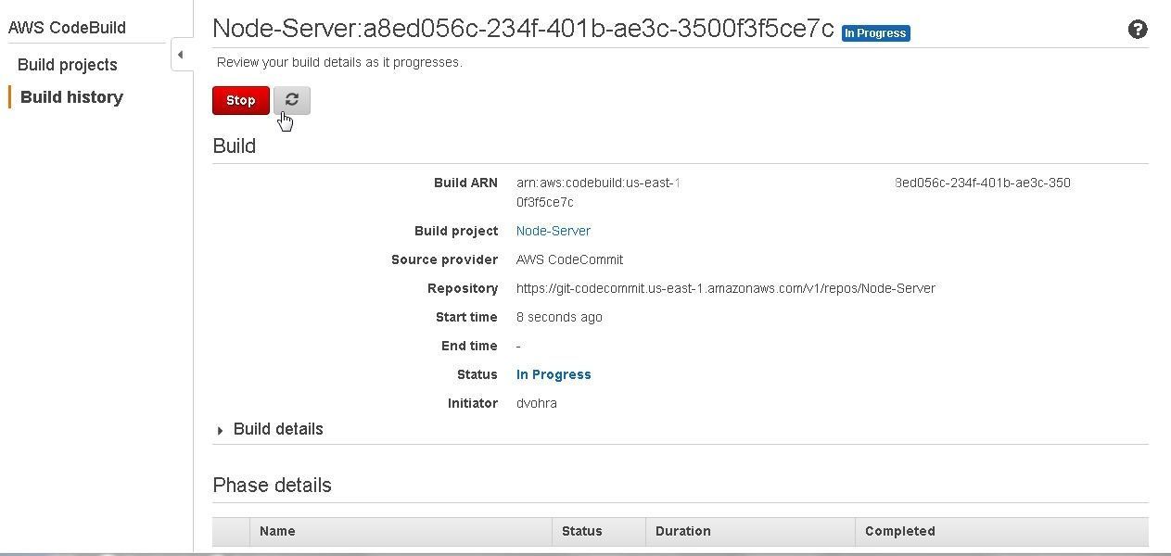This screenshot has height=556, width=1171.
Task: Click the Build ARN field label
Action: tap(465, 183)
